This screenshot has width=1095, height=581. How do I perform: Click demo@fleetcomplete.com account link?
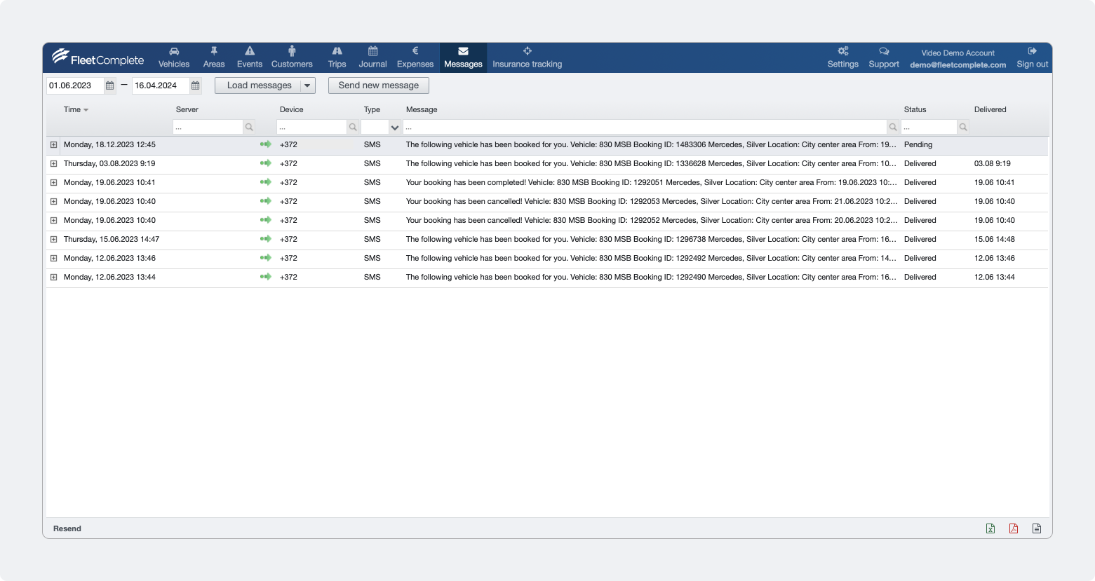[958, 64]
